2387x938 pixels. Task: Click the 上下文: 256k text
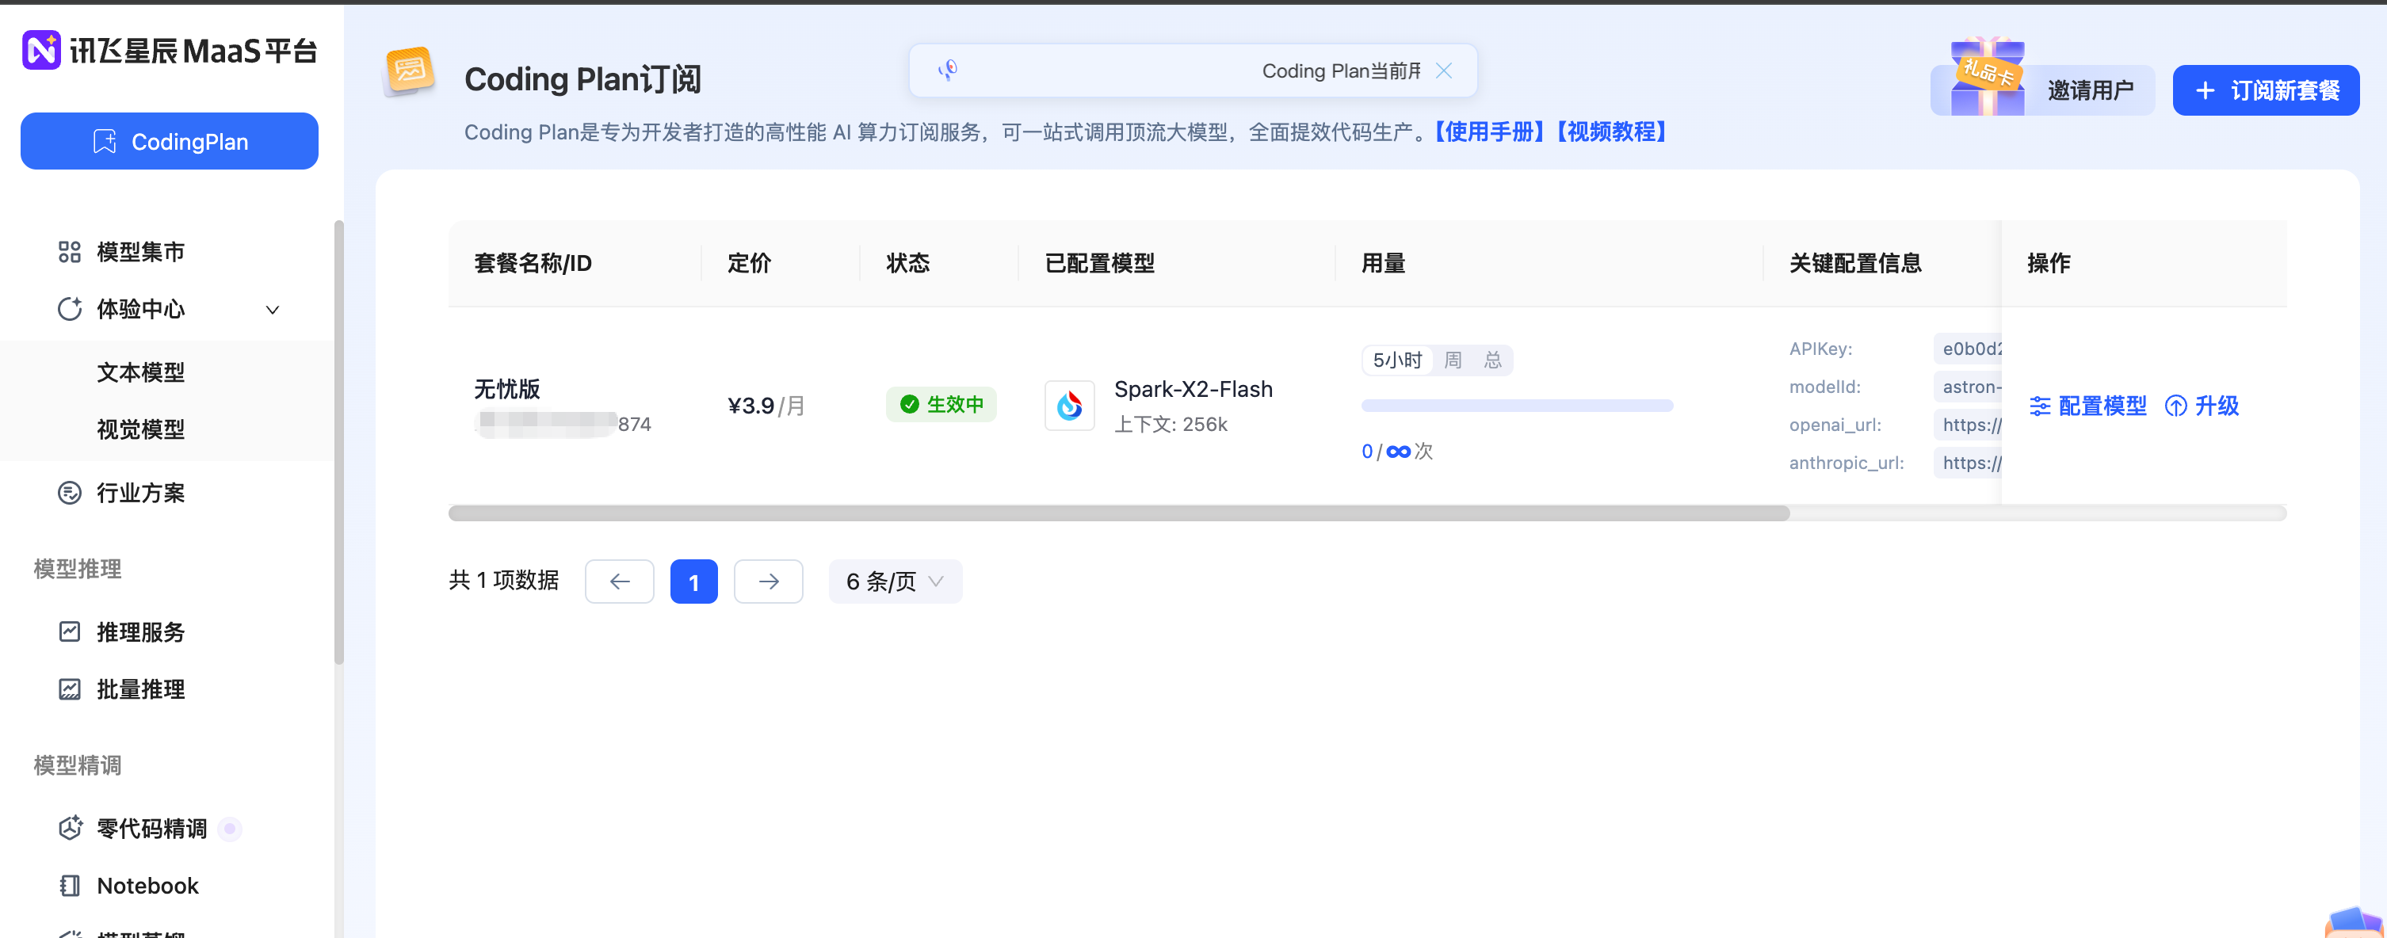(x=1171, y=424)
